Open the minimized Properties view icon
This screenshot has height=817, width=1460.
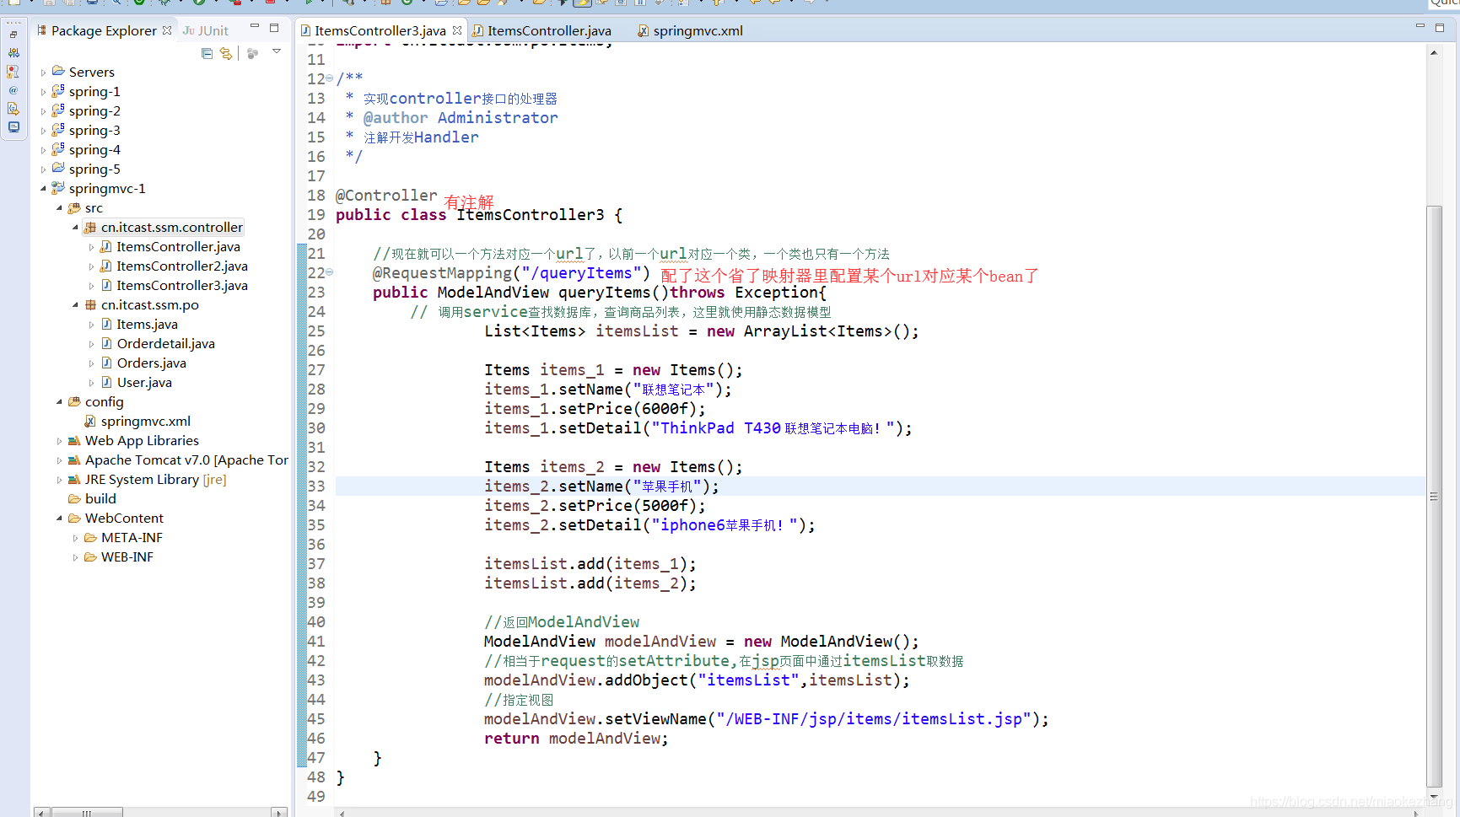[x=13, y=52]
